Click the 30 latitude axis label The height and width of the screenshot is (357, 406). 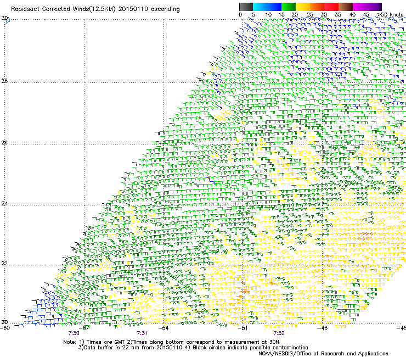pyautogui.click(x=4, y=18)
